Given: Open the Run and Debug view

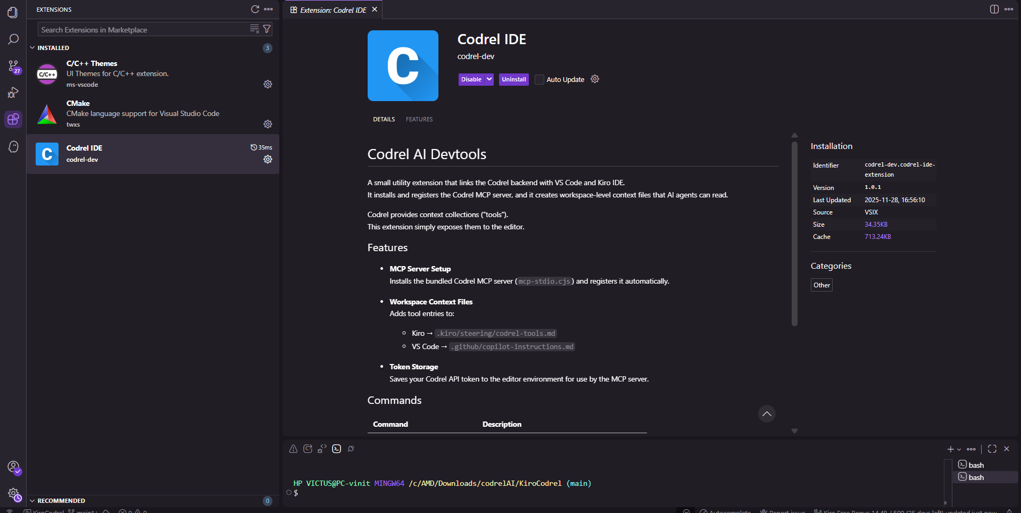Looking at the screenshot, I should (x=13, y=93).
